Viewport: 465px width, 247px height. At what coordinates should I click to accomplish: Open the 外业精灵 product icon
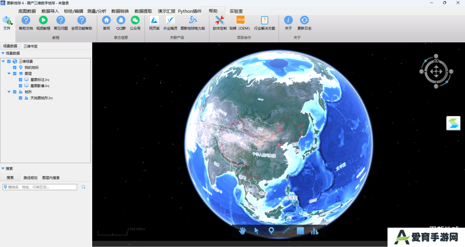(170, 20)
